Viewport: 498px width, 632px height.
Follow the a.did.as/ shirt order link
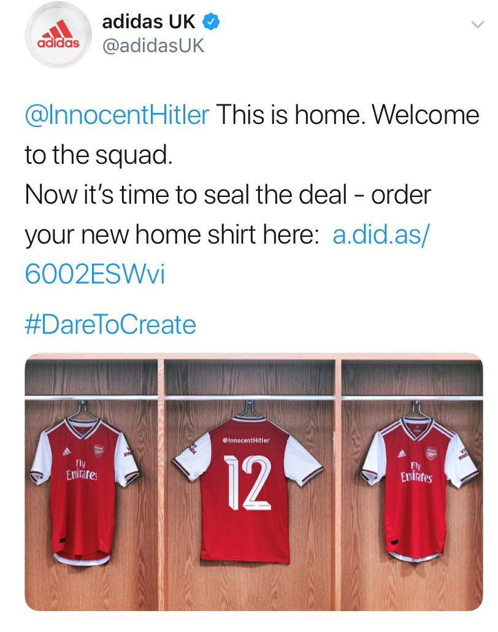pos(381,234)
